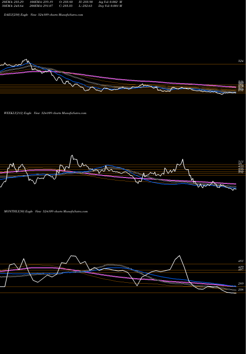Screen dimensions: 246x354
Task: Click the 'Day Vol' reading
Action: [110, 5]
